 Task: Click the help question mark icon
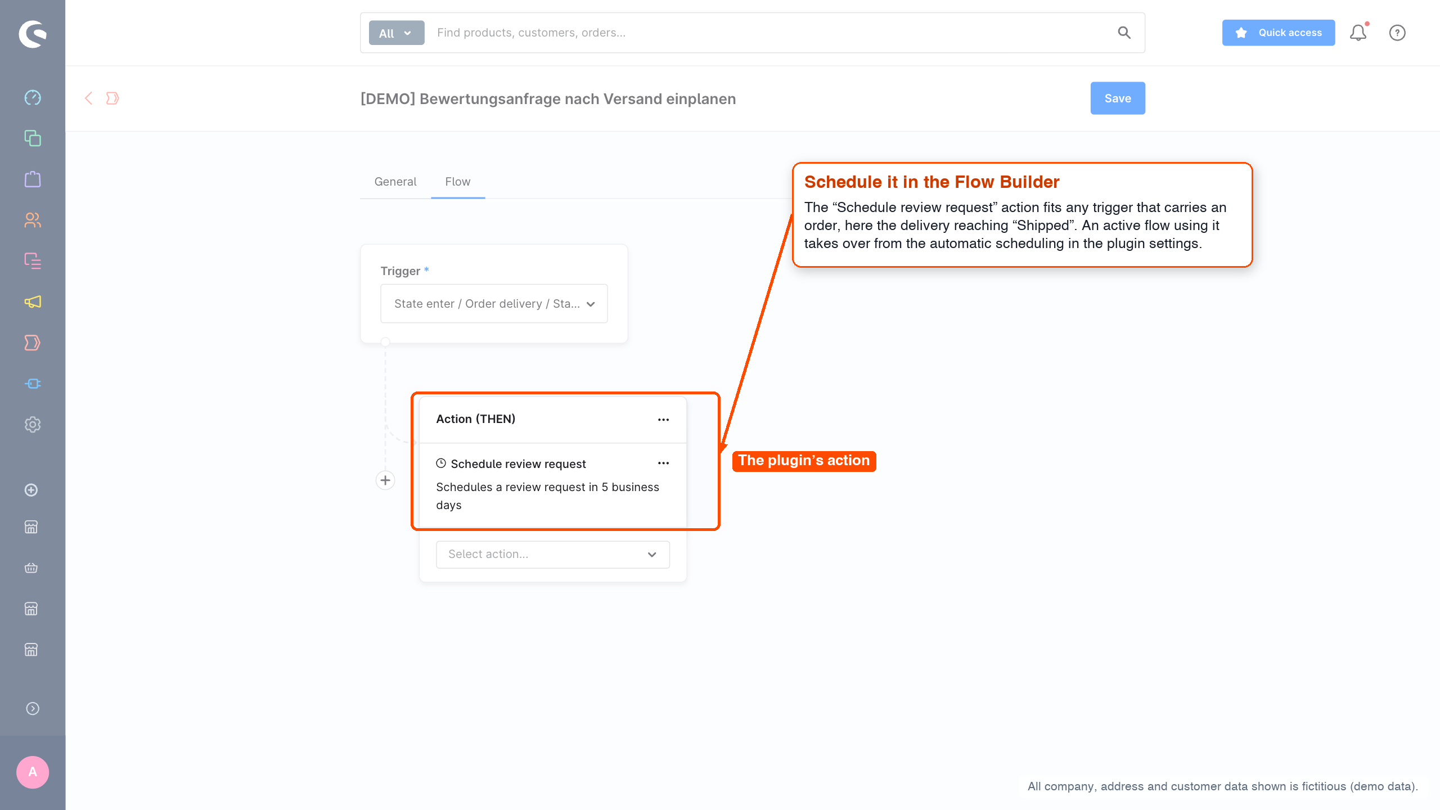coord(1397,33)
